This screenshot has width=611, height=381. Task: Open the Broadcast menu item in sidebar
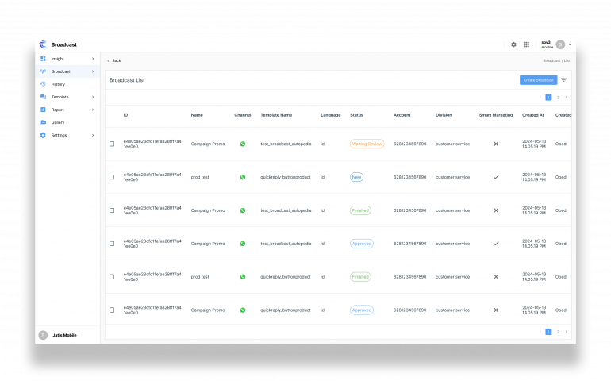tap(61, 71)
